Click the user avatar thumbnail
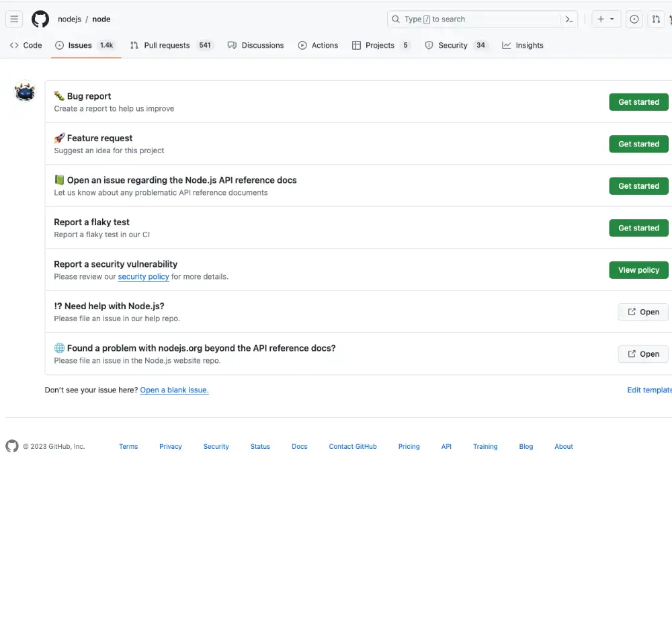Image resolution: width=672 pixels, height=637 pixels. tap(25, 92)
